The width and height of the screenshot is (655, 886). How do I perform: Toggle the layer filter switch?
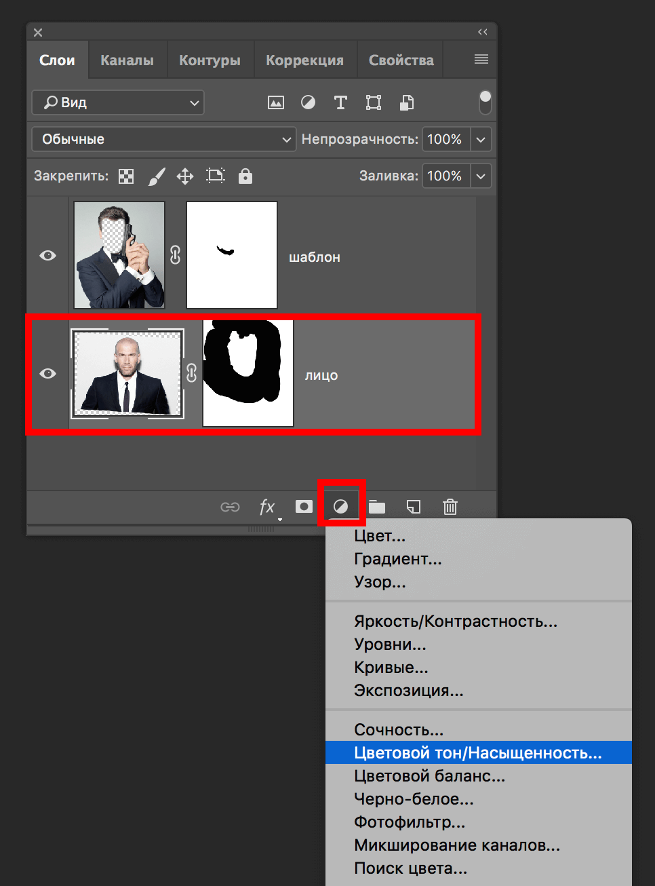[x=485, y=102]
